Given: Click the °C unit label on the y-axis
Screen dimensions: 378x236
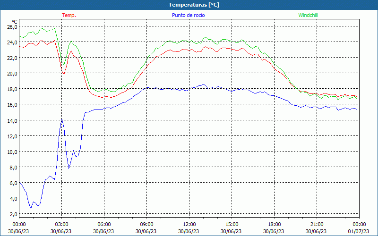Looking at the screenshot, I should pyautogui.click(x=15, y=22).
